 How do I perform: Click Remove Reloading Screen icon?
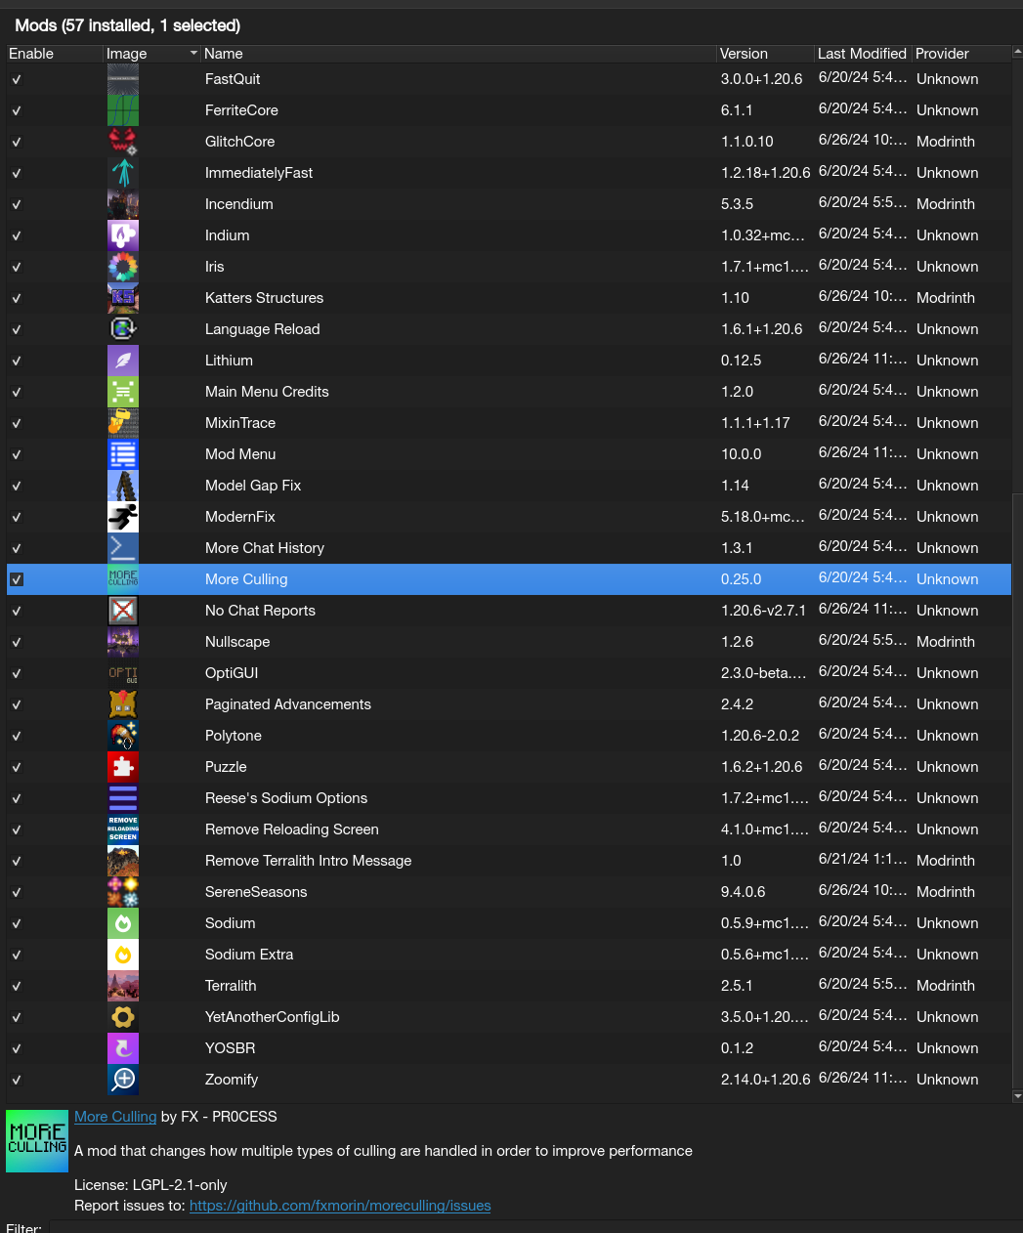click(123, 829)
